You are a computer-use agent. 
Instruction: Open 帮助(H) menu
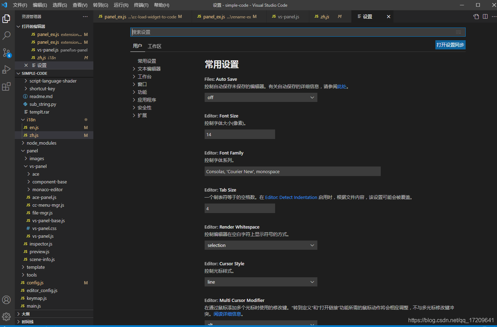162,5
